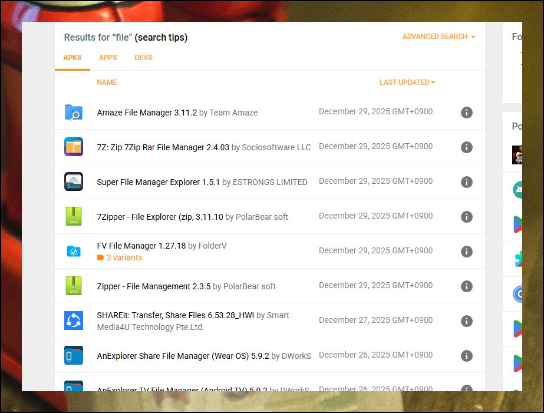544x413 pixels.
Task: Show info for Amaze File Manager
Action: pos(467,113)
